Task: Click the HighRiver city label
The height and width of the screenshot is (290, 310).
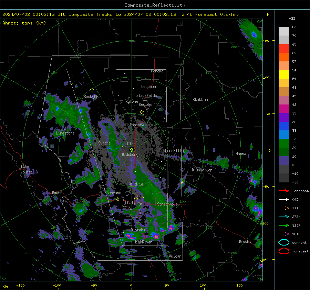Action: click(143, 242)
